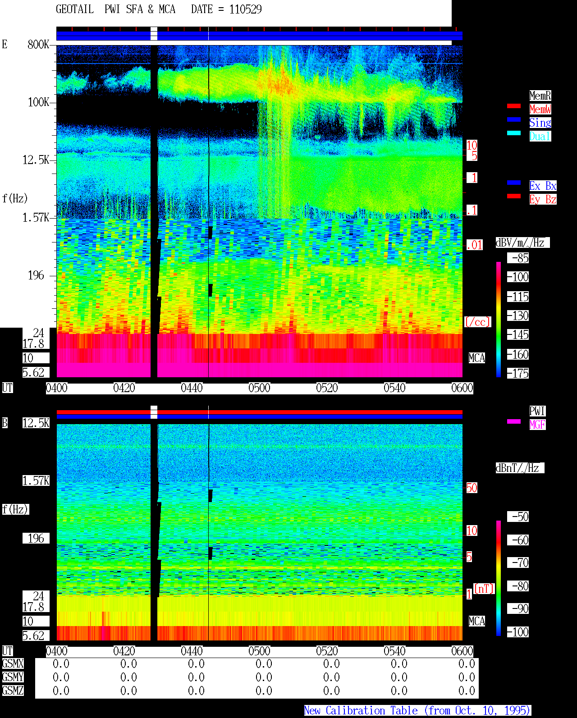The image size is (577, 718).
Task: Click the B panel MCA label
Action: click(x=476, y=622)
